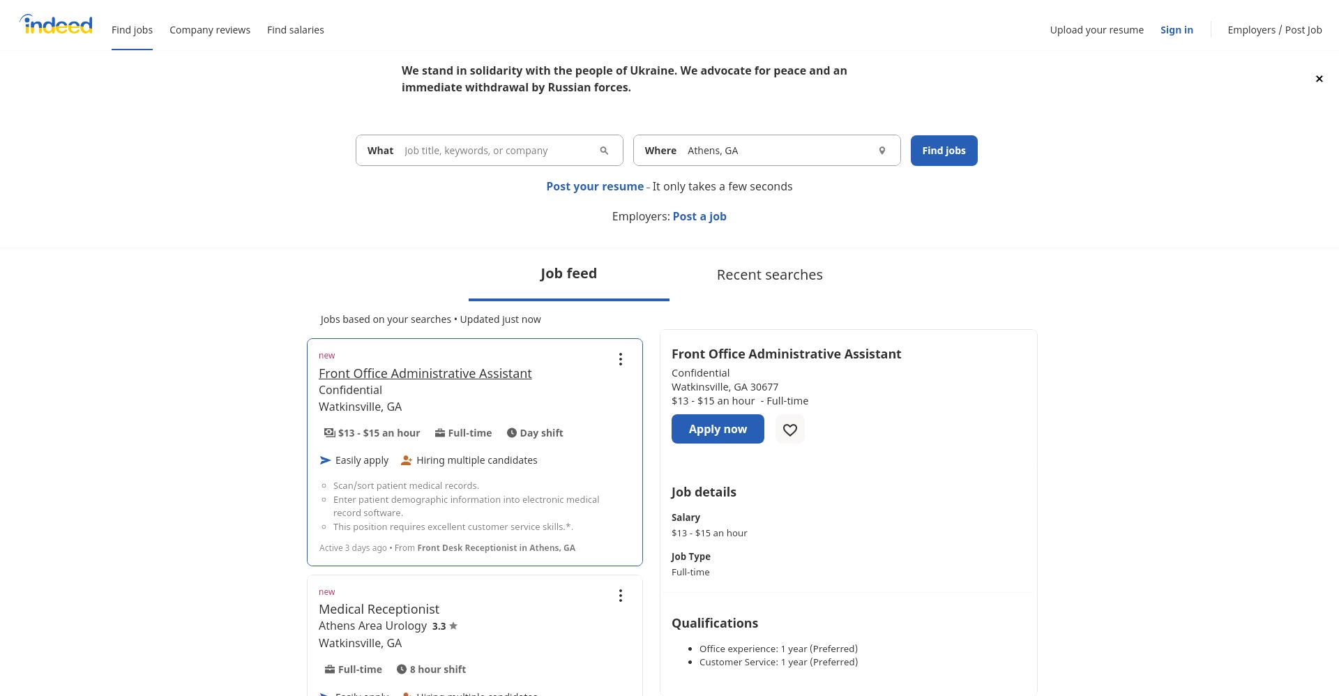Click the salary money icon on first card

coord(329,433)
